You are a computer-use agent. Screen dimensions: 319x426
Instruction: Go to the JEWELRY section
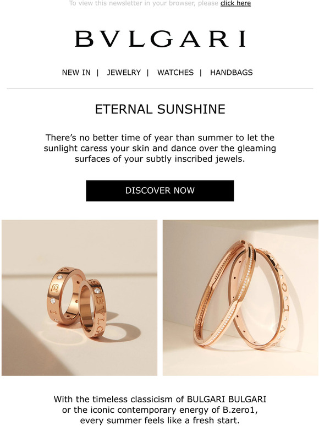coord(124,73)
